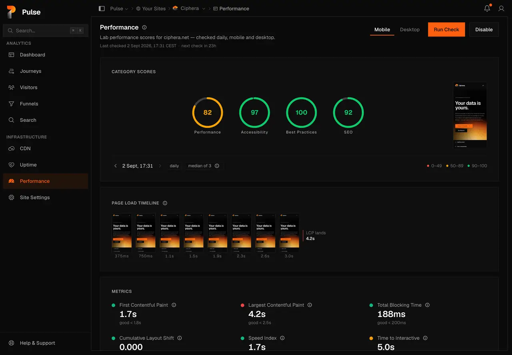Click the Accessibility score gauge showing 97
Image resolution: width=512 pixels, height=355 pixels.
pyautogui.click(x=254, y=113)
